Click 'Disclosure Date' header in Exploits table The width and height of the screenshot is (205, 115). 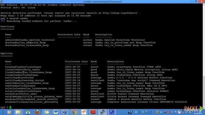[77, 61]
